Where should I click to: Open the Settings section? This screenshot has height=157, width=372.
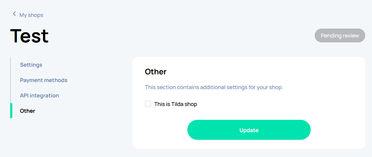click(31, 65)
